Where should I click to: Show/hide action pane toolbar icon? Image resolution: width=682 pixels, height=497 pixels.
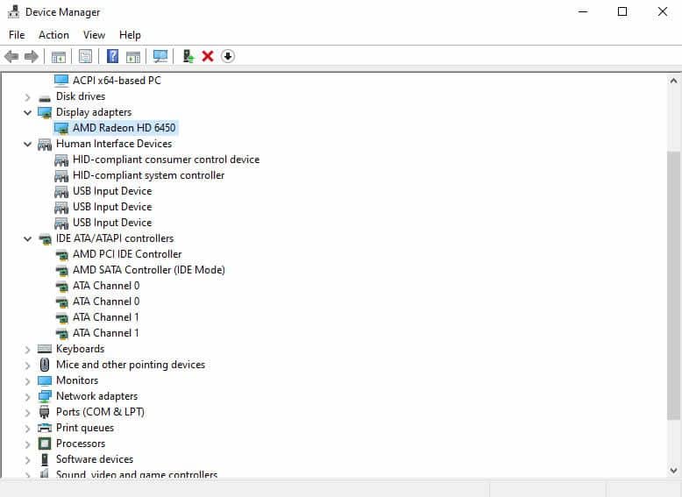click(x=133, y=56)
